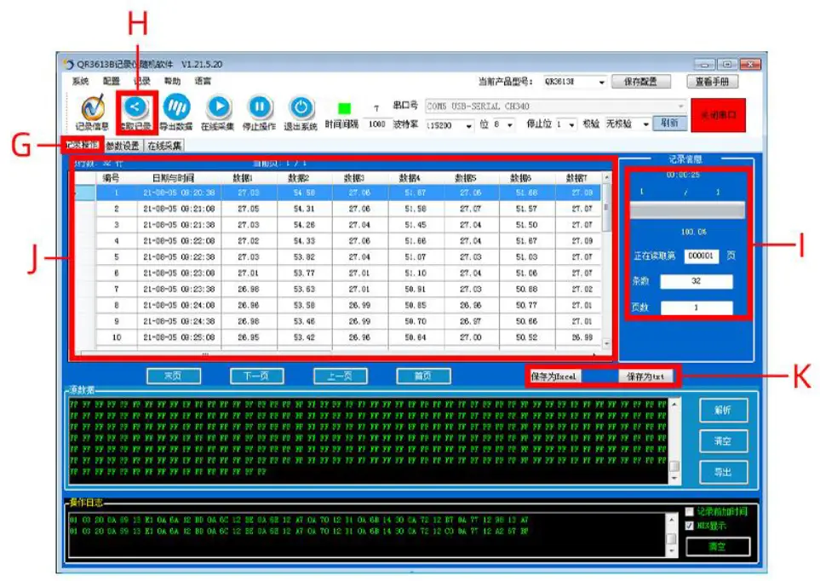Image resolution: width=820 pixels, height=581 pixels.
Task: Click the 保存为Excel button
Action: 553,377
